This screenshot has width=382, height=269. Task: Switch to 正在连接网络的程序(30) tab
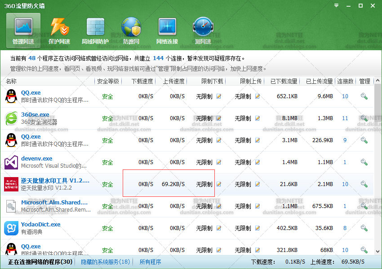tap(40, 262)
